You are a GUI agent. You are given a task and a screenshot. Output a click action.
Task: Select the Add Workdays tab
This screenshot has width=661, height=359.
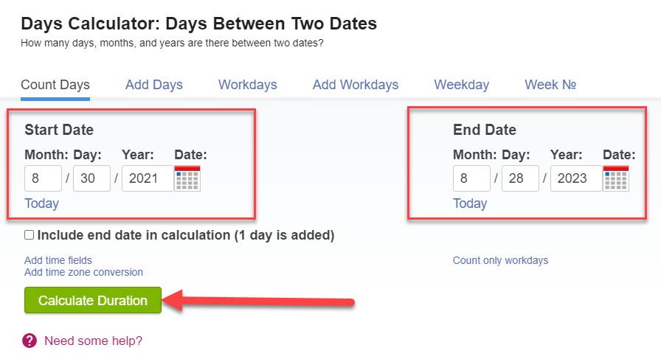point(356,85)
